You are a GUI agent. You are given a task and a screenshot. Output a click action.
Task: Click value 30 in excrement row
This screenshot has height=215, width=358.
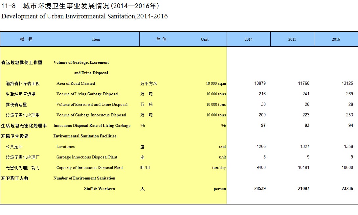pos(263,105)
